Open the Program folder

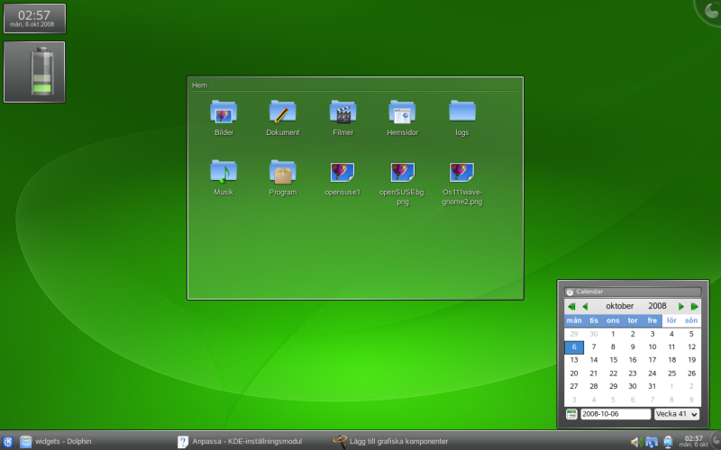pos(283,177)
